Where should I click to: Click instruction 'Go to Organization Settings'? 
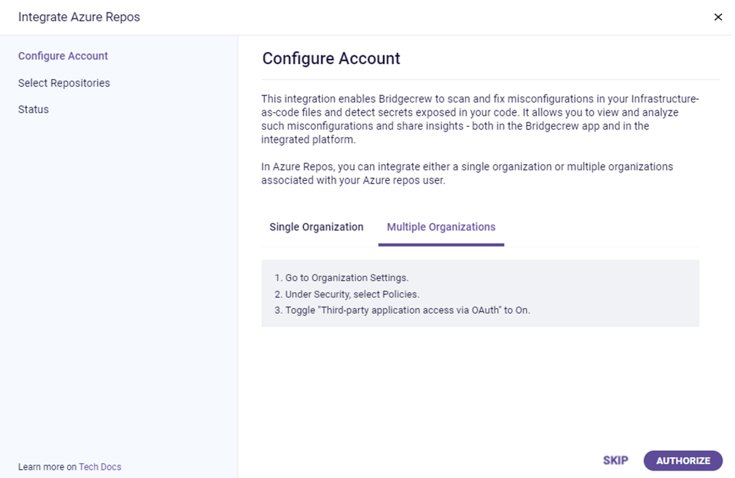tap(342, 278)
